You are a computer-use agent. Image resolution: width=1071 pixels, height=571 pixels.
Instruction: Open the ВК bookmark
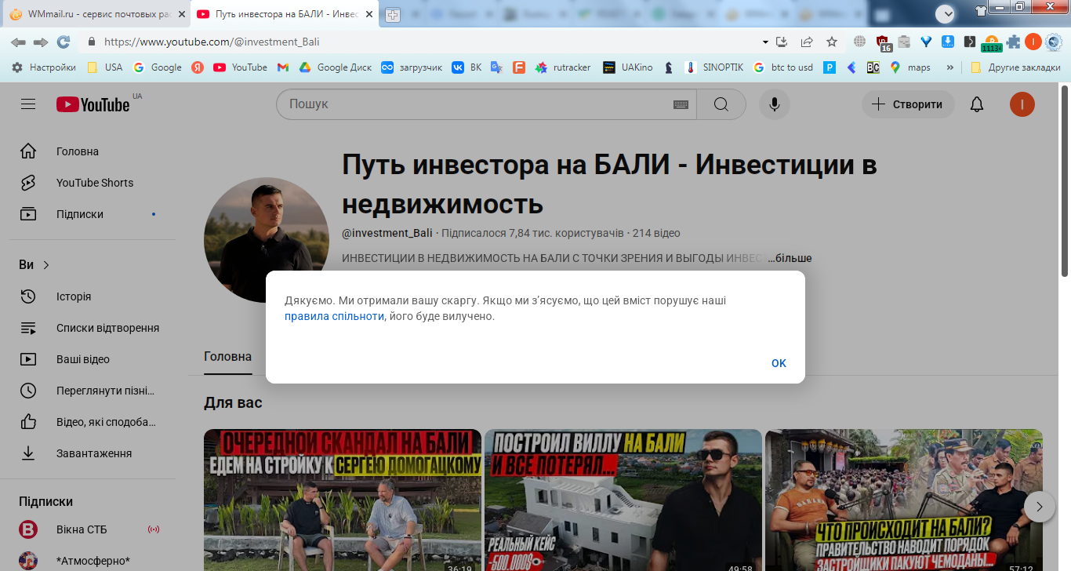tap(467, 67)
